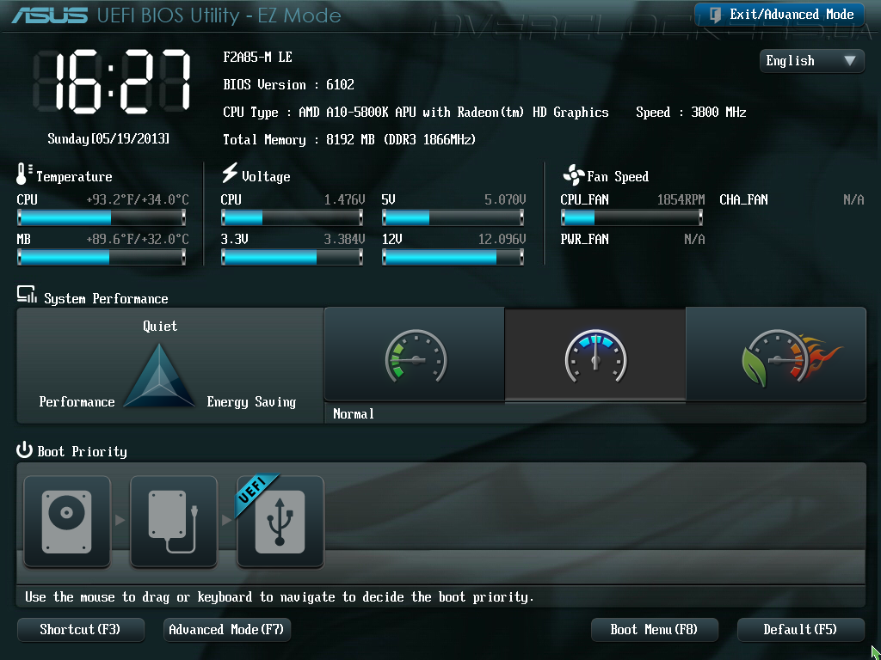Click the 1854RPM fan speed value
The width and height of the screenshot is (881, 660).
[x=681, y=199]
